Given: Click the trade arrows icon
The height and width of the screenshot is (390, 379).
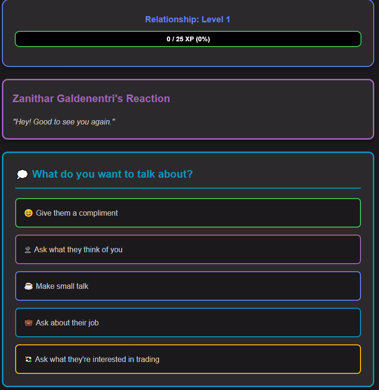Looking at the screenshot, I should 28,359.
